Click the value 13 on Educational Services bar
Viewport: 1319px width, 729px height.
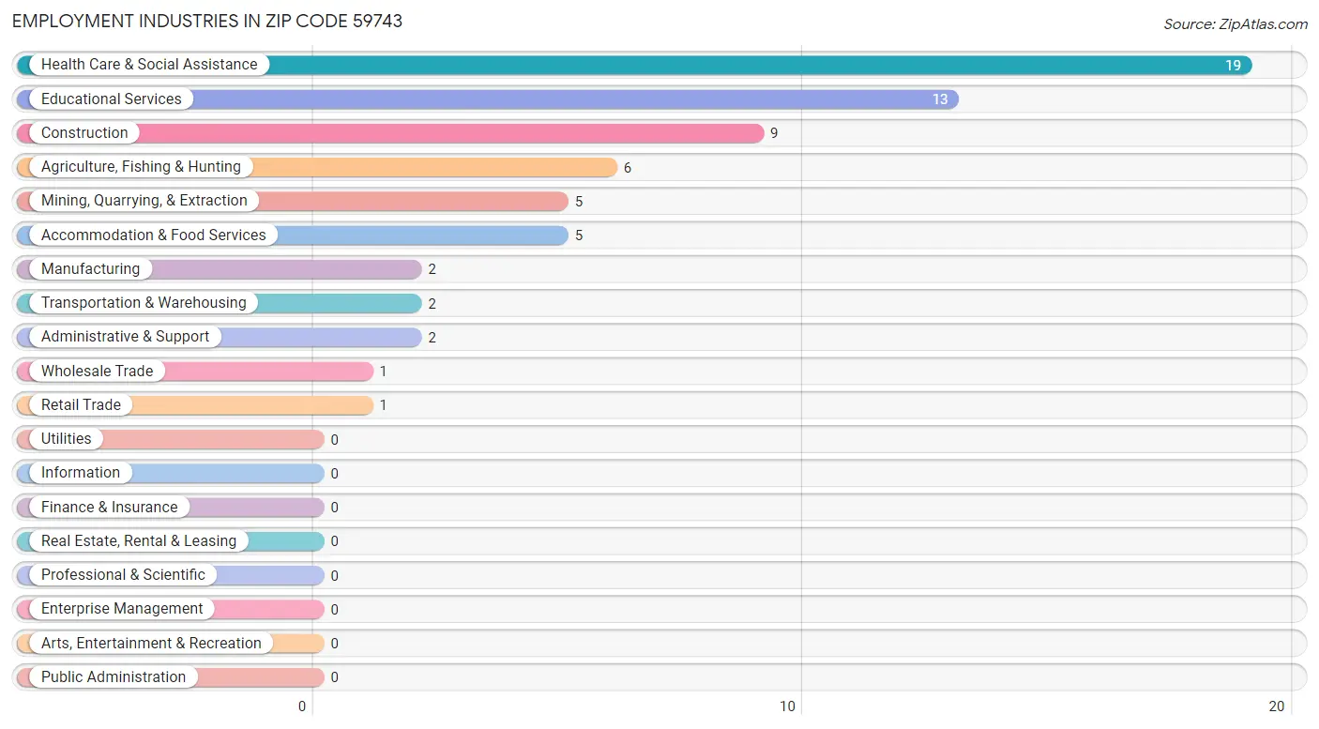pos(940,99)
